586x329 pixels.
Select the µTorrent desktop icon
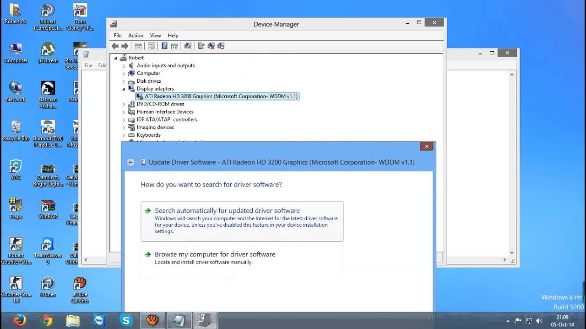[x=48, y=53]
